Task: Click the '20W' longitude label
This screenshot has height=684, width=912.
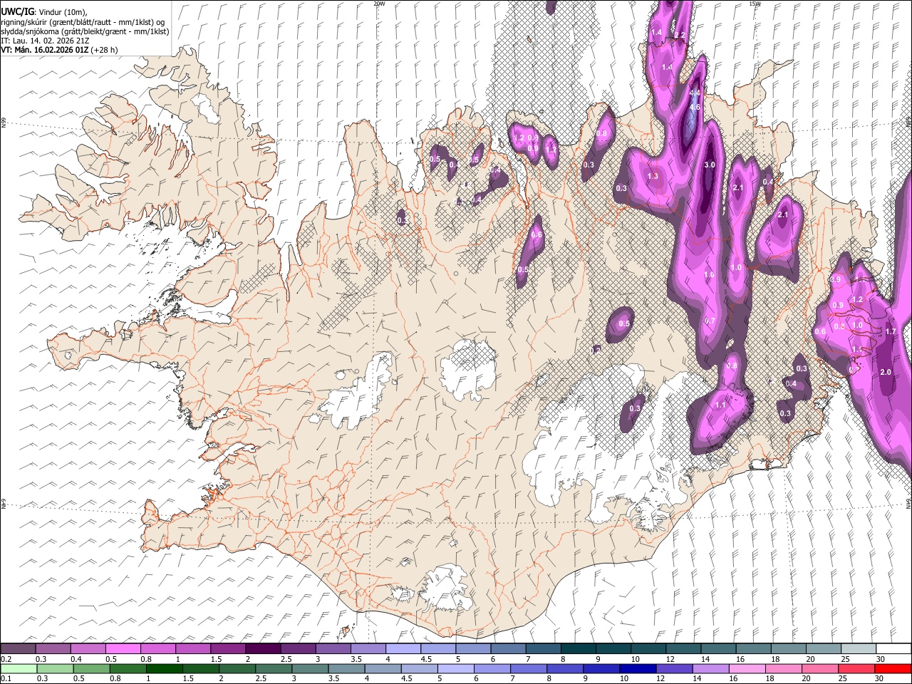Action: (379, 3)
